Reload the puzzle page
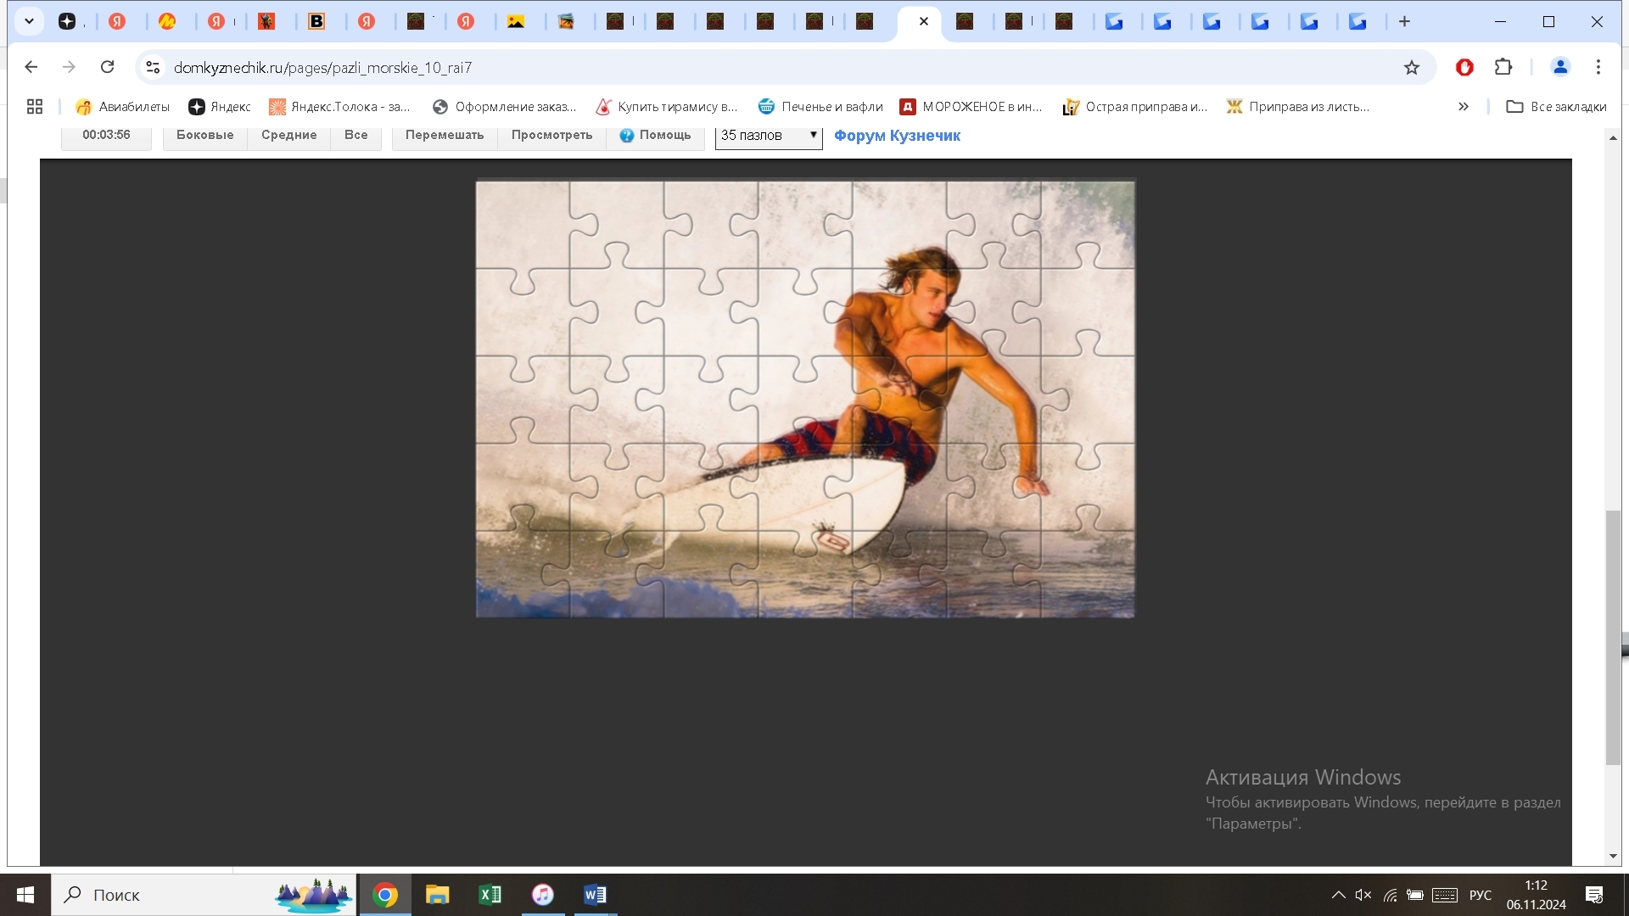1629x916 pixels. click(107, 67)
